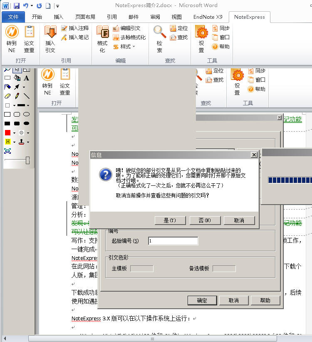The width and height of the screenshot is (312, 342).
Task: Click the 插入注释 icon
Action: (75, 28)
